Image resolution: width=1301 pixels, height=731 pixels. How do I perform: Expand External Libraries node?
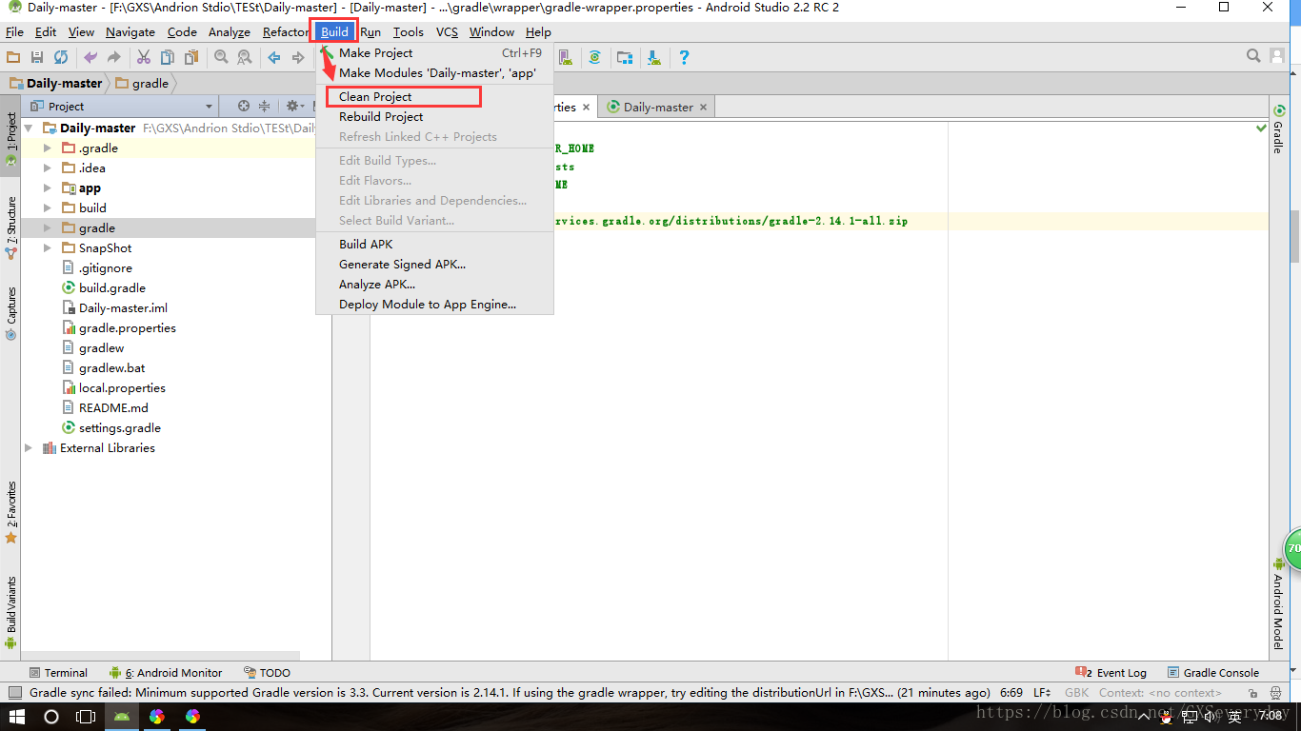click(x=29, y=448)
